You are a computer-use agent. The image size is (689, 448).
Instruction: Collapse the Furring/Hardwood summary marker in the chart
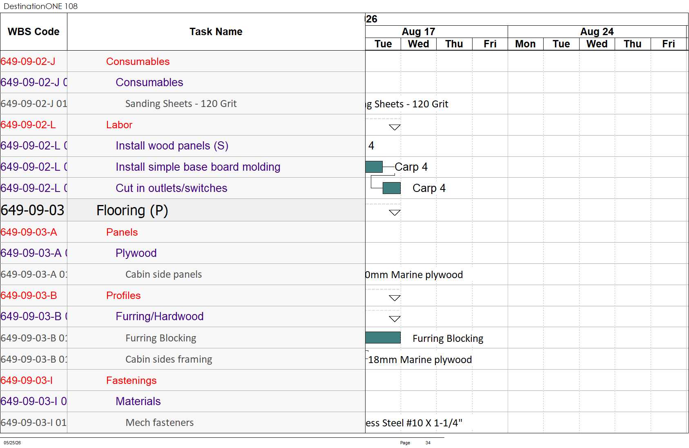pos(395,319)
